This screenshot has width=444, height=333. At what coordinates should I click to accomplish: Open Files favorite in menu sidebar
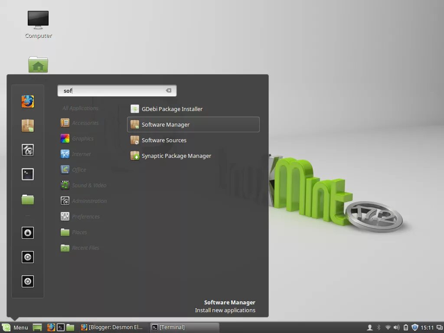[x=28, y=199]
